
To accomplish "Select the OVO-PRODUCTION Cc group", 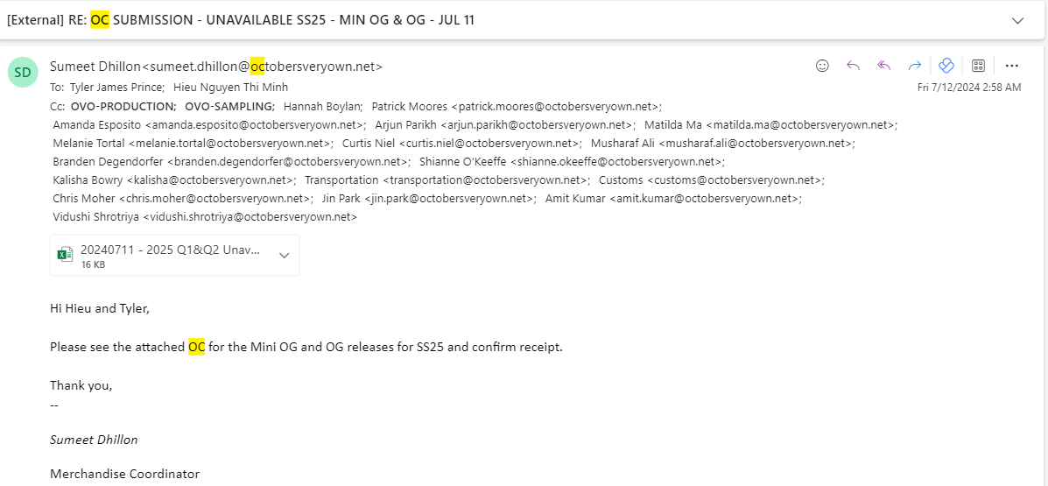I will tap(123, 106).
